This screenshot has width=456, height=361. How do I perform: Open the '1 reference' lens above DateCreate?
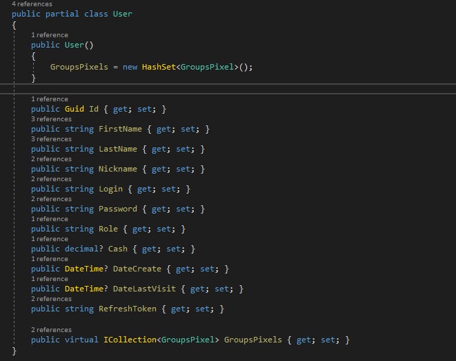[50, 259]
